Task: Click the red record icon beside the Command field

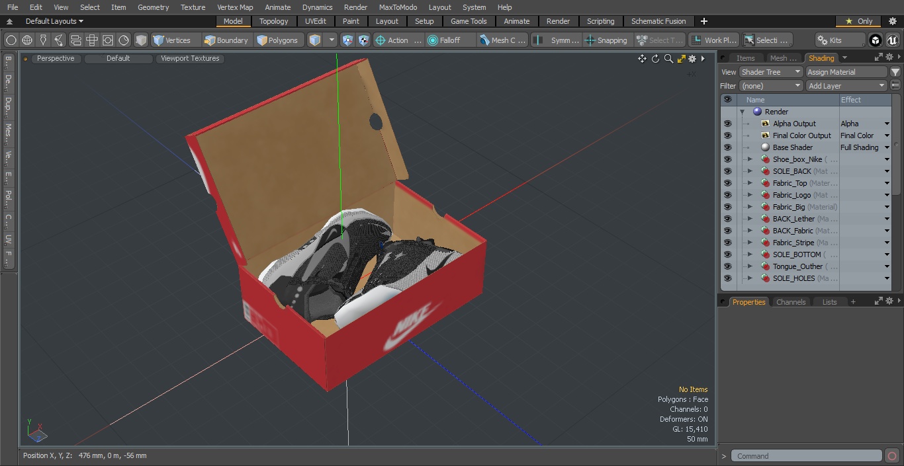Action: [x=891, y=456]
